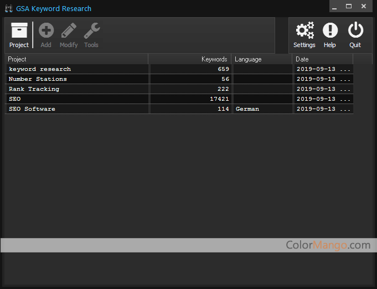Click the date of SEO Software row
The image size is (377, 289).
tap(323, 109)
